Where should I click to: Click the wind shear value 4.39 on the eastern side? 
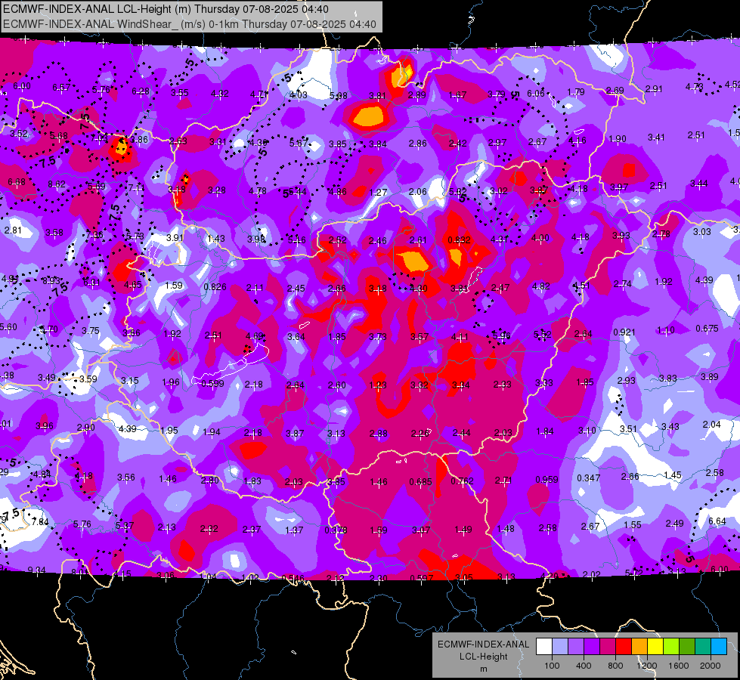[x=704, y=280]
